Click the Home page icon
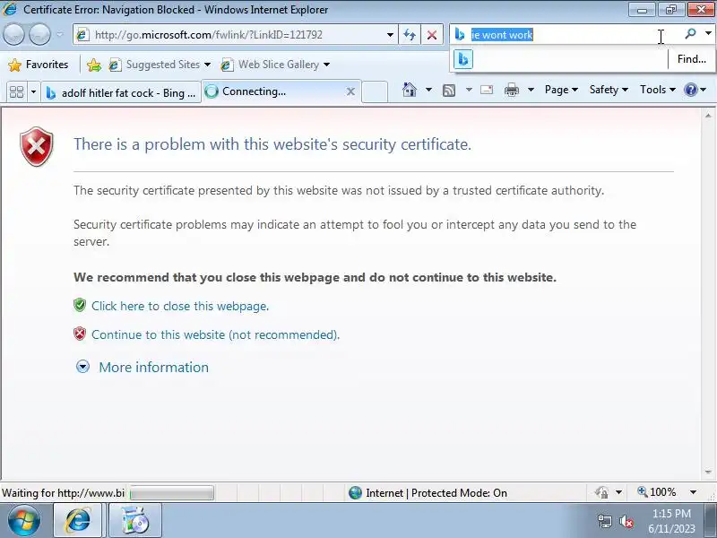 click(410, 90)
